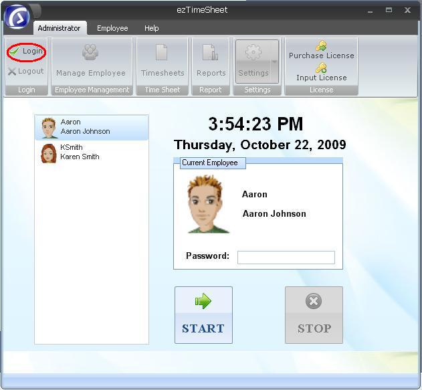Close the ezTimeSheet window
The image size is (422, 390).
coord(407,10)
